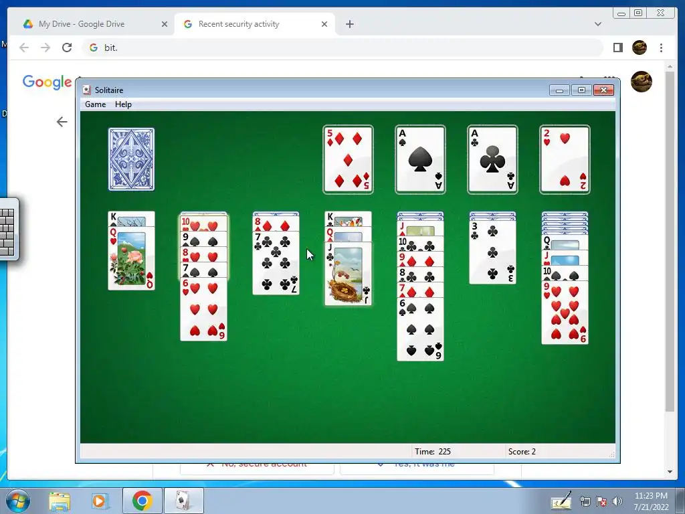Image resolution: width=685 pixels, height=514 pixels.
Task: Select the 3 of clubs card
Action: tap(492, 252)
